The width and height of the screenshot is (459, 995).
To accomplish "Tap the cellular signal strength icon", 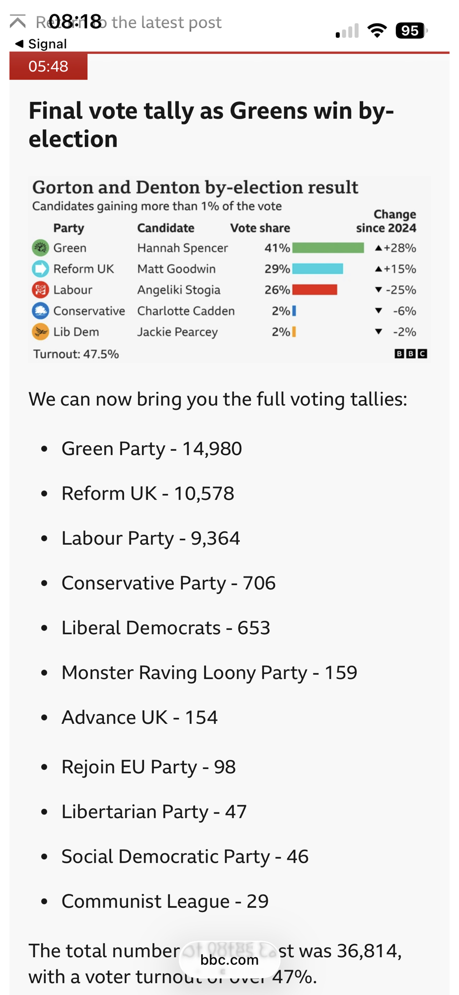I will pos(347,31).
